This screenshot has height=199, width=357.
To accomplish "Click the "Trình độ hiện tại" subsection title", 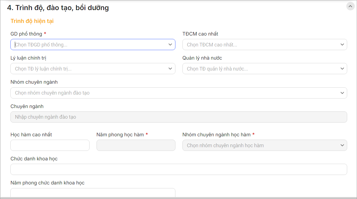I will click(x=32, y=21).
